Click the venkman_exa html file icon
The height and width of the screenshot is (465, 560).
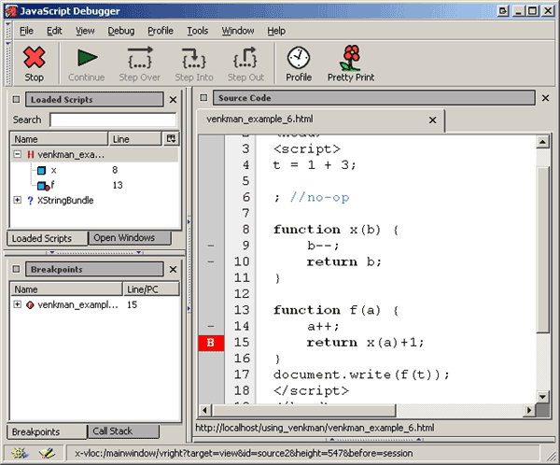point(31,154)
